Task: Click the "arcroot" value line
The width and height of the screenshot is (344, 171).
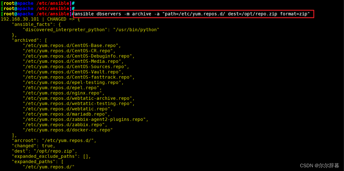Action: point(54,140)
